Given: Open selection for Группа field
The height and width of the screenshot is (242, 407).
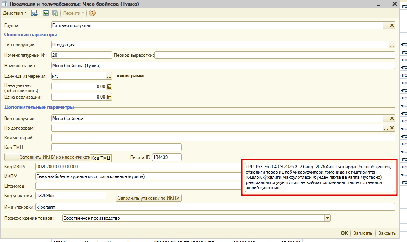Looking at the screenshot, I should [x=386, y=25].
